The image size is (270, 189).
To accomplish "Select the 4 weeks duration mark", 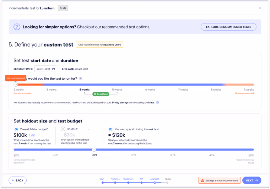I will [x=84, y=90].
